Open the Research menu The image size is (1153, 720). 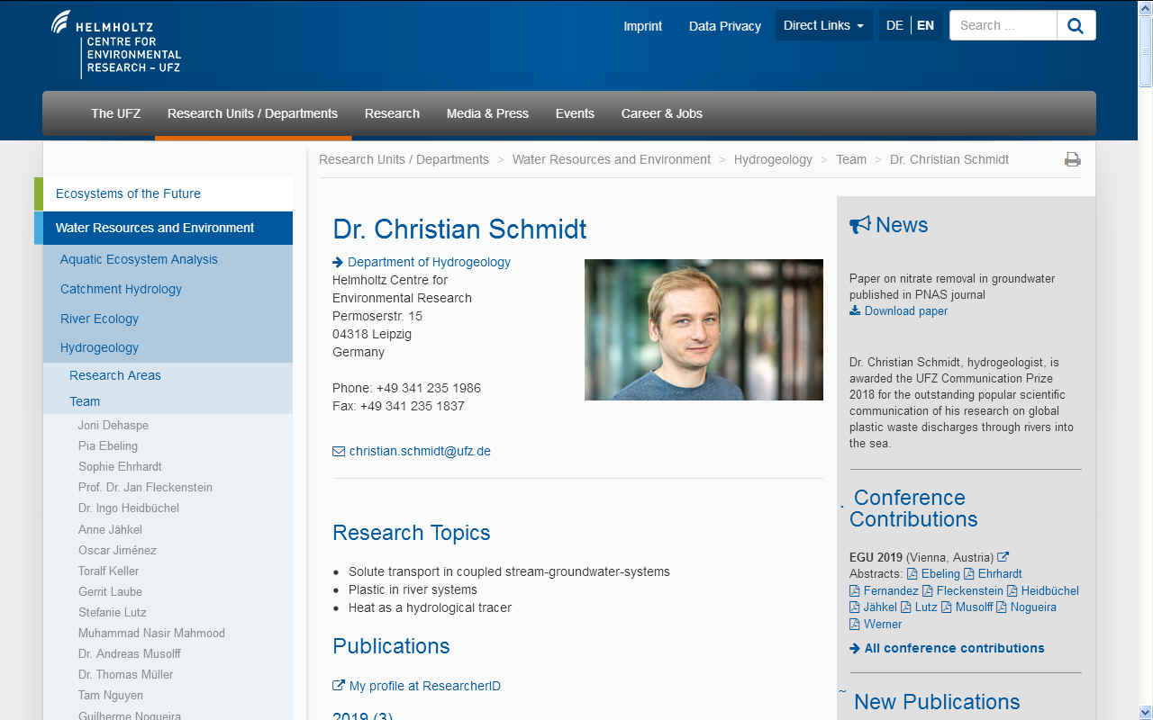coord(392,113)
